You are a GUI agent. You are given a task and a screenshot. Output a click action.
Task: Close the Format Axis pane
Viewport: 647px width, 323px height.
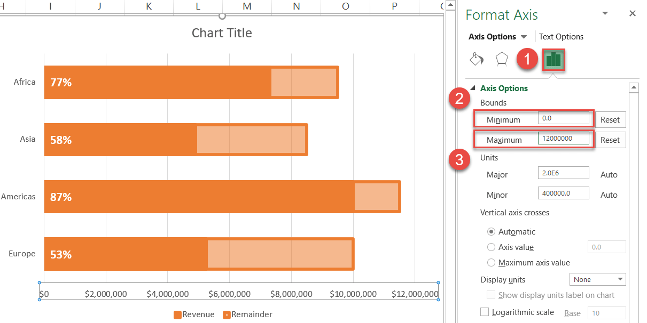point(633,13)
